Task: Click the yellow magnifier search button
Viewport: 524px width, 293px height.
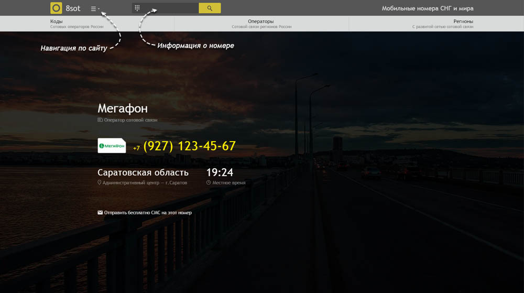Action: [x=210, y=8]
